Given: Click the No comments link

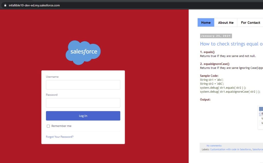Looking at the screenshot, I should [x=214, y=146].
